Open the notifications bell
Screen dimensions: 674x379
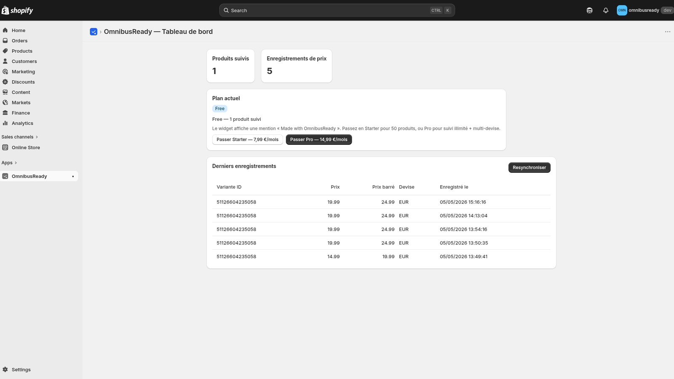click(606, 11)
